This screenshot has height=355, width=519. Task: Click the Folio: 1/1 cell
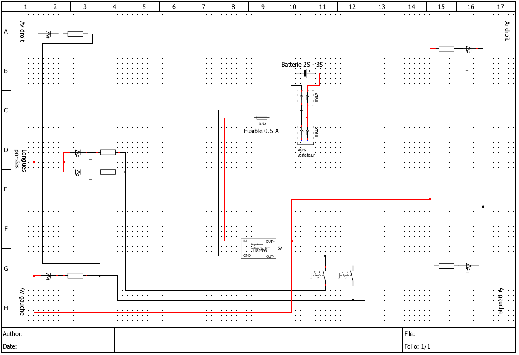pos(460,346)
